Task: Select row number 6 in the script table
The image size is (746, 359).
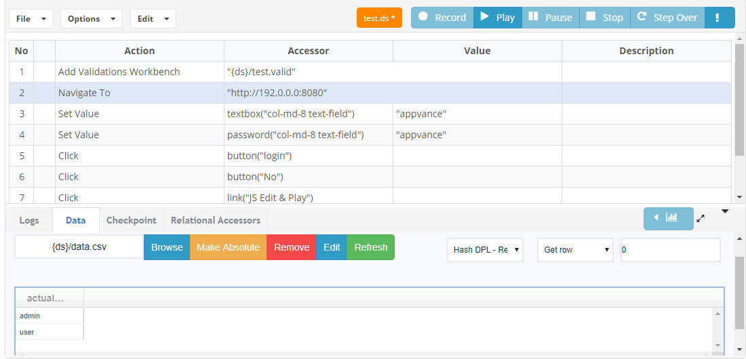Action: pyautogui.click(x=22, y=176)
